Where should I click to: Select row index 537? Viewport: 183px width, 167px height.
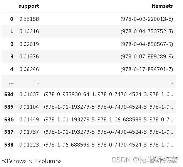click(9, 132)
